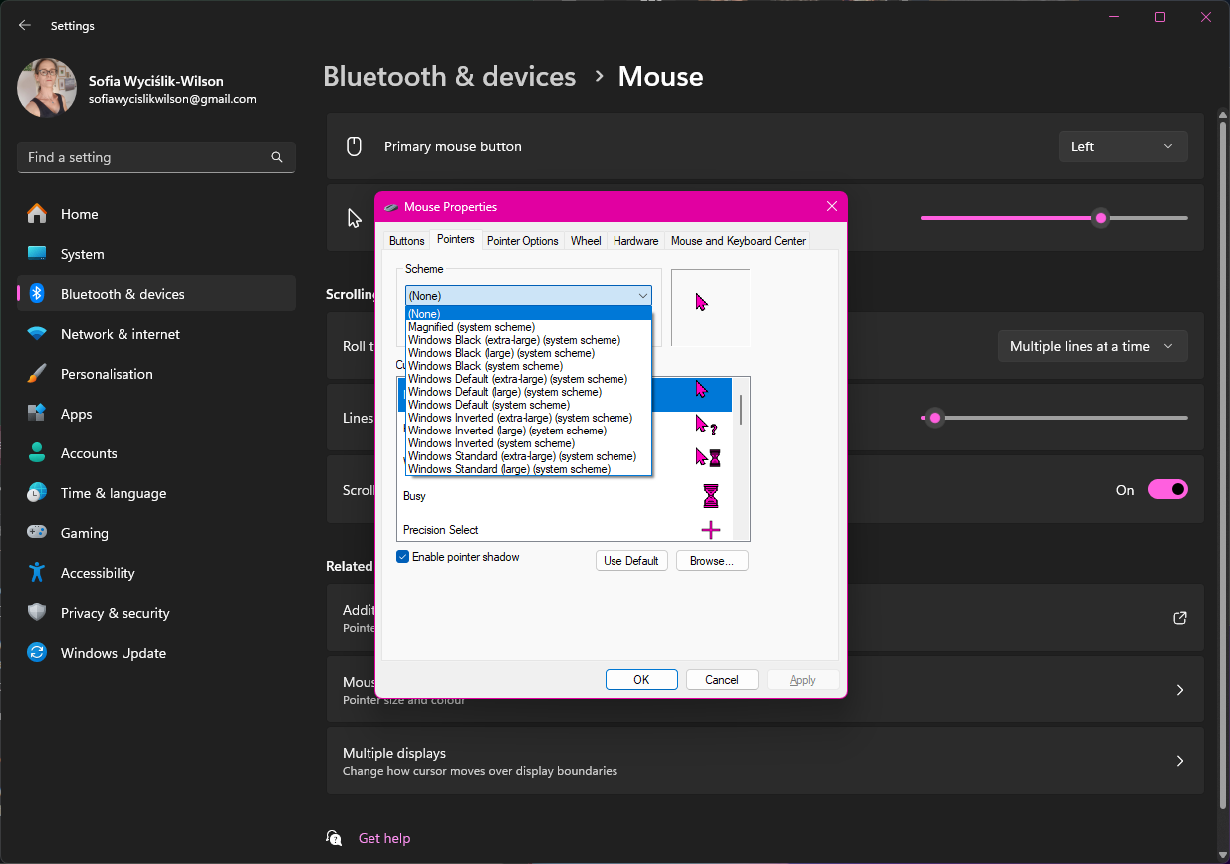Choose Magnified (system scheme)

[529, 327]
